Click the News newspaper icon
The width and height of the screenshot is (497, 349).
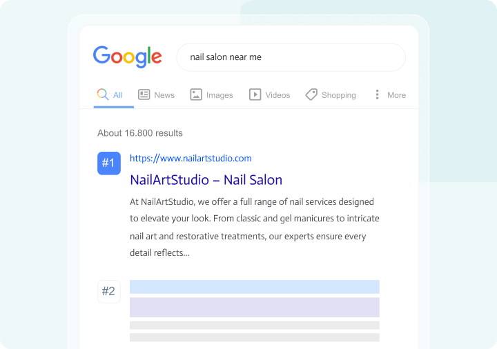144,94
